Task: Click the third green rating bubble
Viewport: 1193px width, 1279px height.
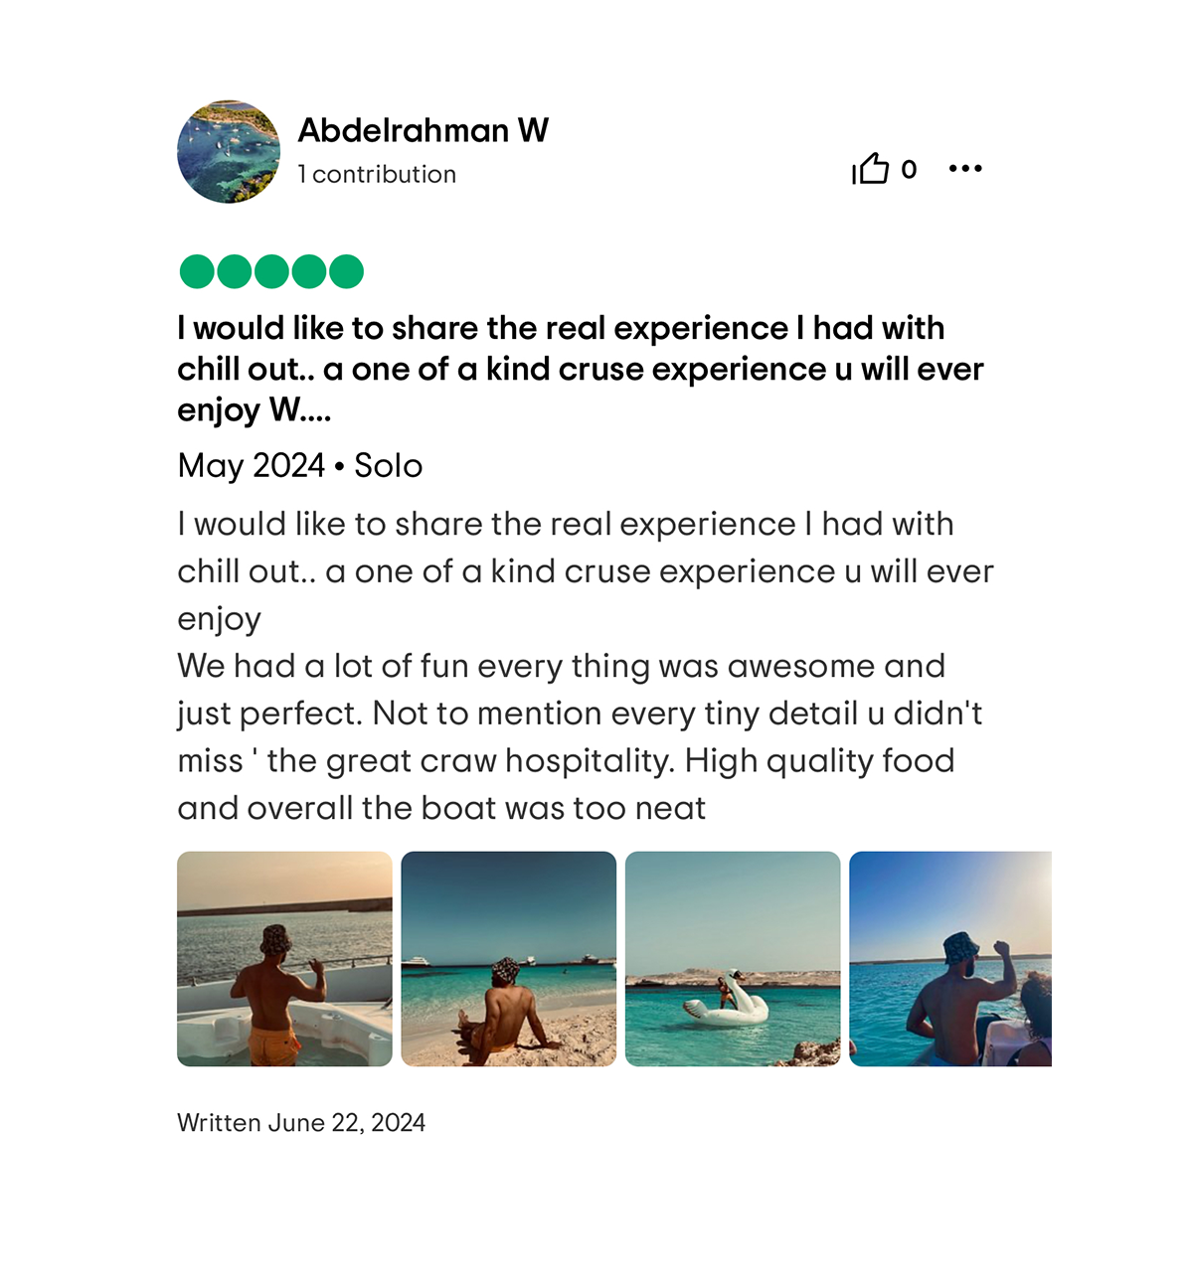Action: point(271,271)
